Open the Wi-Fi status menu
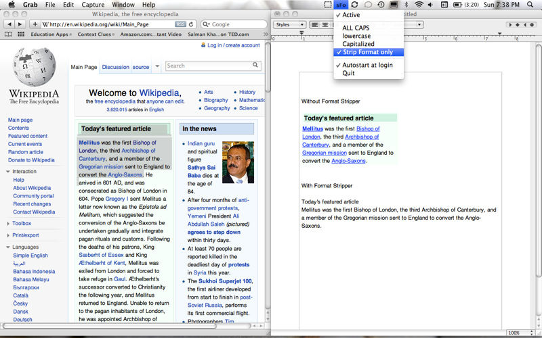Image resolution: width=542 pixels, height=338 pixels. (x=419, y=5)
